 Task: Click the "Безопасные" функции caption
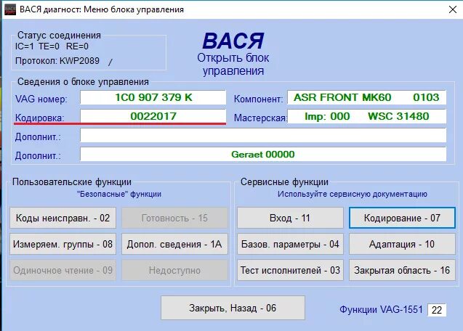point(119,194)
